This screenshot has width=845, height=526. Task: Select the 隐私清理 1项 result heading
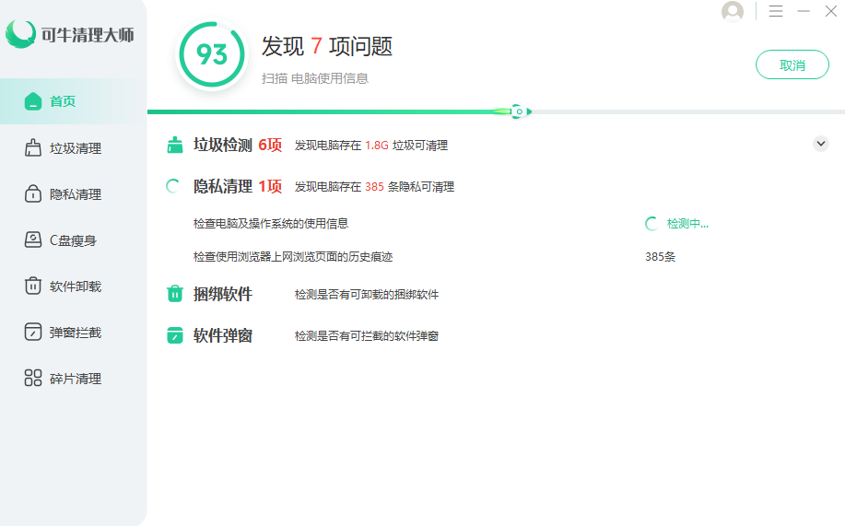pos(237,186)
